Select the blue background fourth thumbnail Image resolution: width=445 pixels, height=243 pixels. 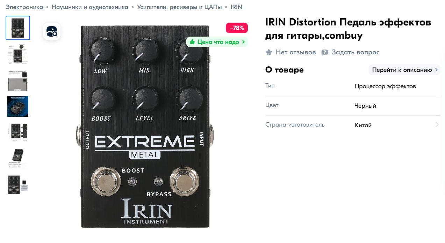18,106
